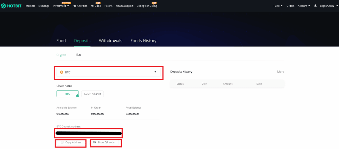339x149 pixels.
Task: Open the Dapp page
Action: click(x=98, y=6)
